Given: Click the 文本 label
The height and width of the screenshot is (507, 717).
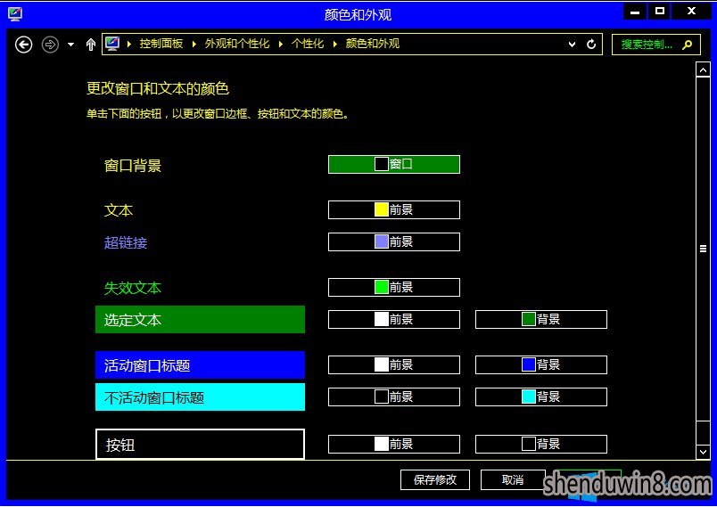Looking at the screenshot, I should coord(119,210).
